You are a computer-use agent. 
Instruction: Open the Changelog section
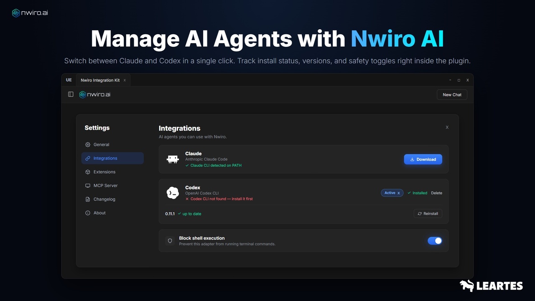pos(112,199)
